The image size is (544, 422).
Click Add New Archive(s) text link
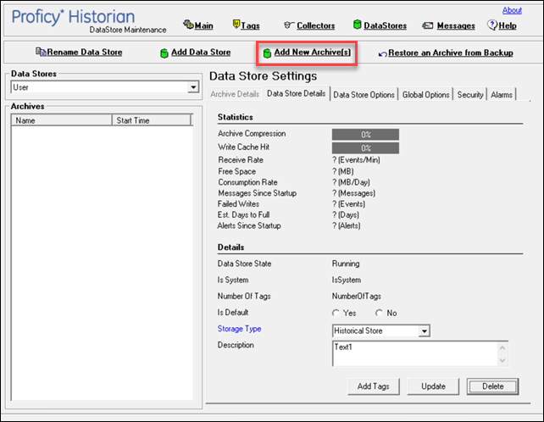tap(313, 52)
